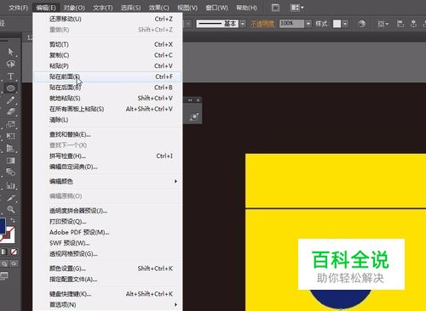Viewport: 426px width, 311px height.
Task: Close the small floating panel
Action: (x=199, y=100)
